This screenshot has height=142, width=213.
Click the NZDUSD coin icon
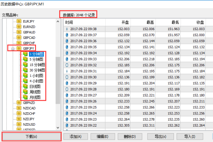point(19,124)
